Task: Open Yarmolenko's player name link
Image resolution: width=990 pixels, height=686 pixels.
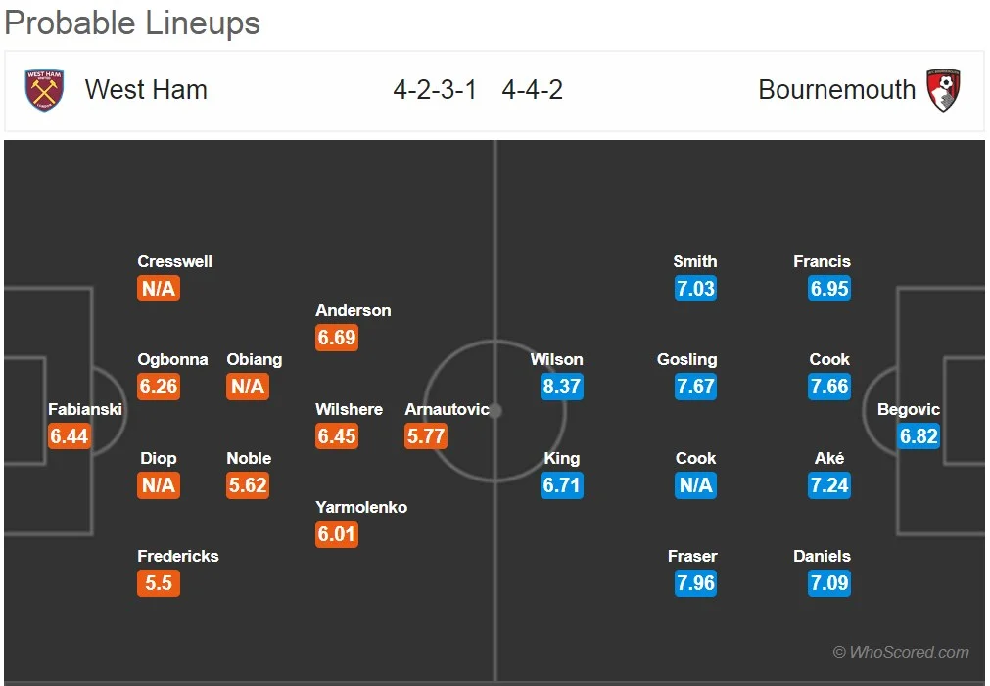Action: click(360, 508)
